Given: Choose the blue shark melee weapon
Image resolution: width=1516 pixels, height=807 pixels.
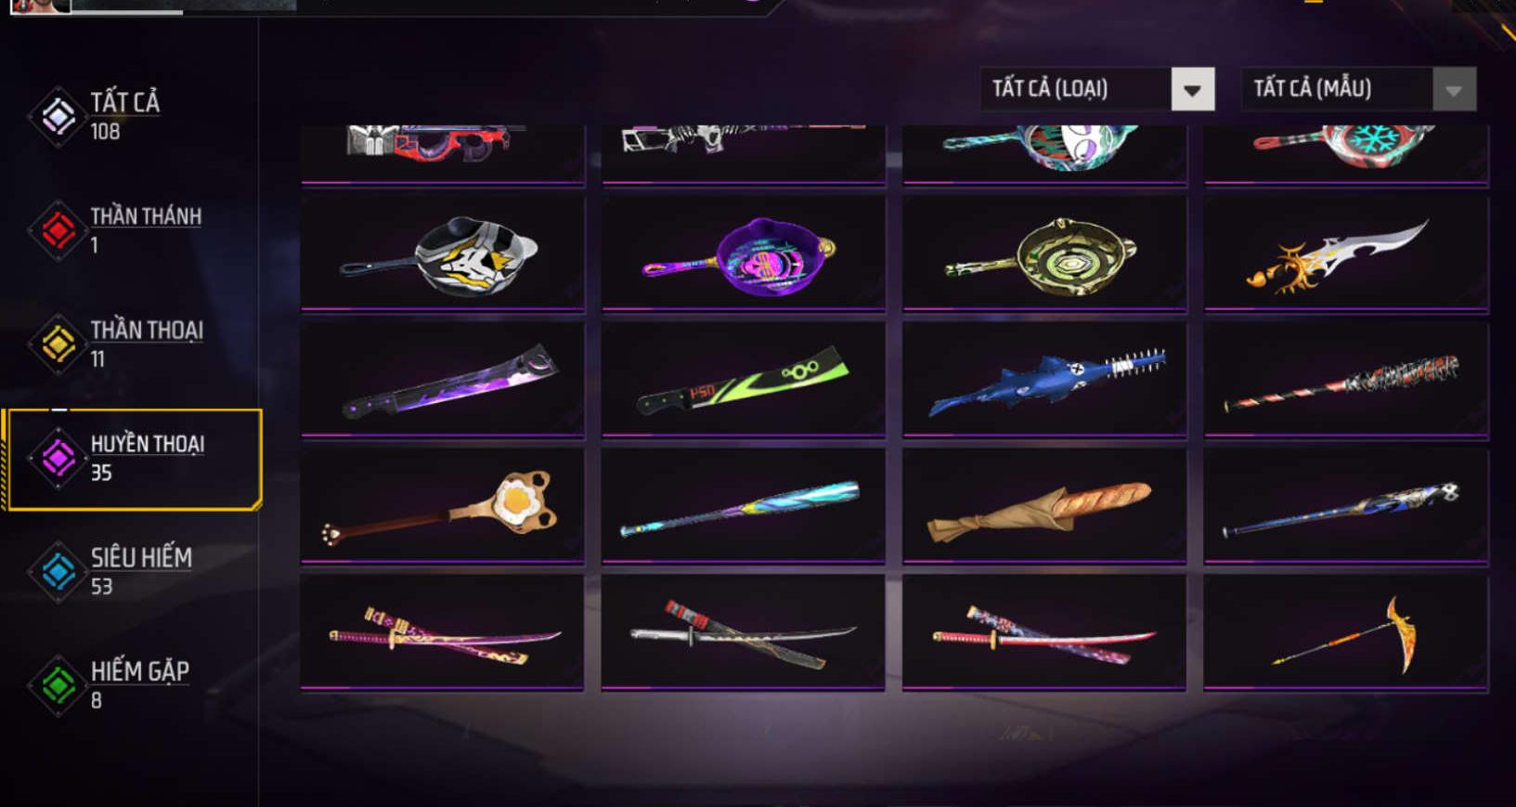Looking at the screenshot, I should coord(1044,380).
